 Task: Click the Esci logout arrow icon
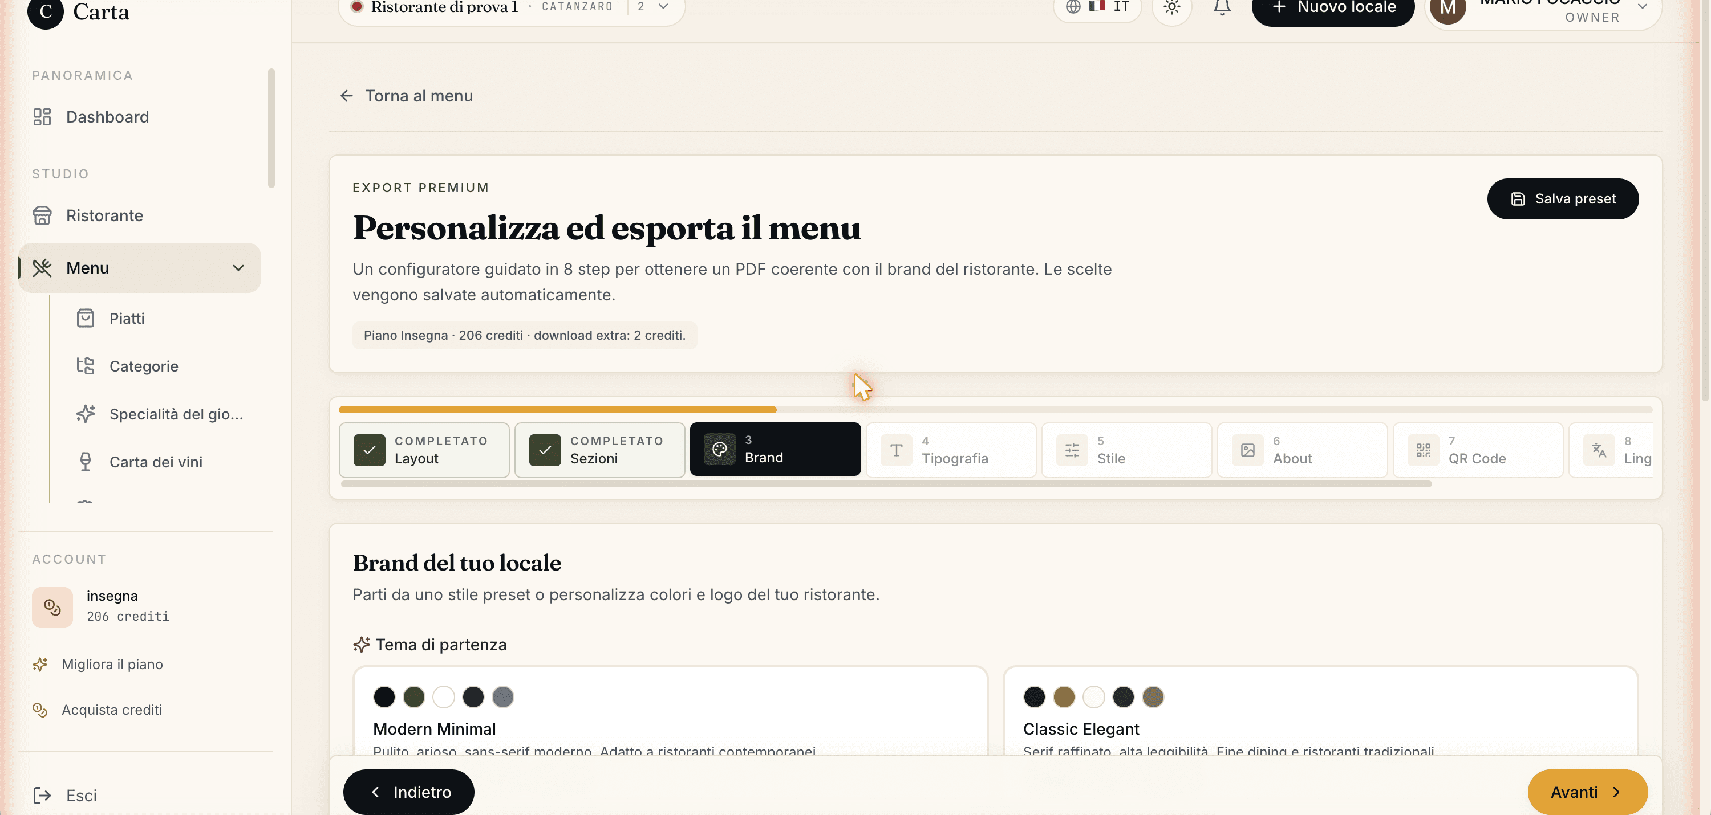coord(42,796)
